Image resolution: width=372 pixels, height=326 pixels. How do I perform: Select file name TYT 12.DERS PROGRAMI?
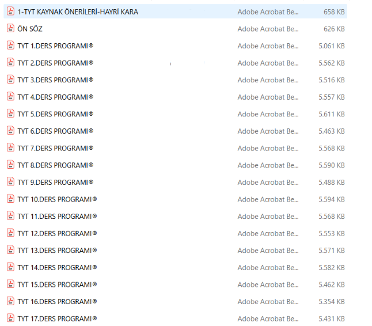pos(57,233)
